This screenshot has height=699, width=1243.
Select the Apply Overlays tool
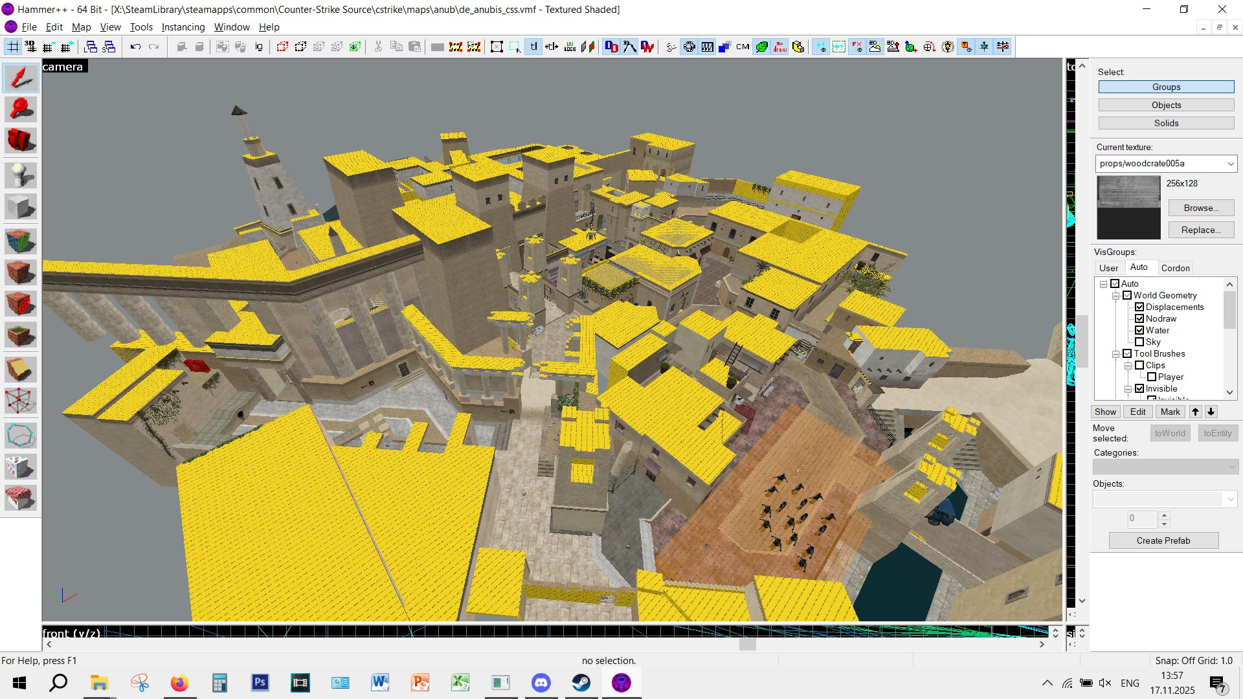20,335
